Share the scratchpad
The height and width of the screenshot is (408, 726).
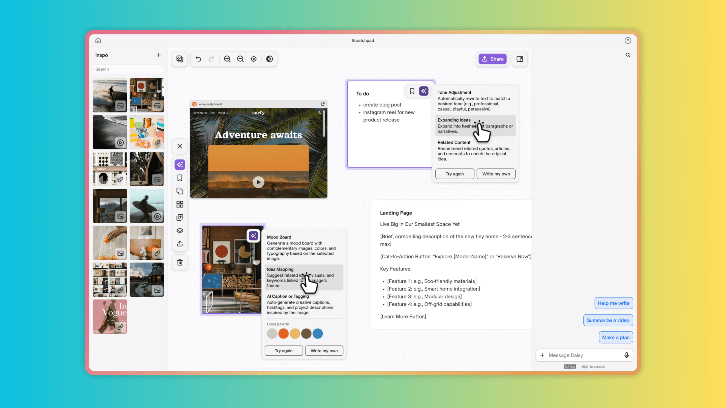point(492,59)
